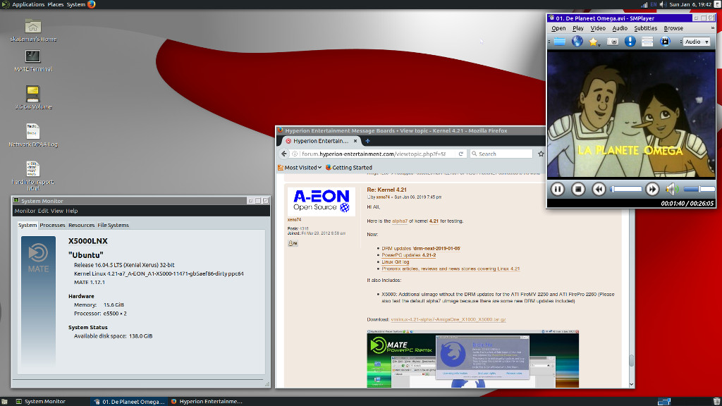Open the Linux Git log link
This screenshot has height=406, width=722.
click(395, 262)
